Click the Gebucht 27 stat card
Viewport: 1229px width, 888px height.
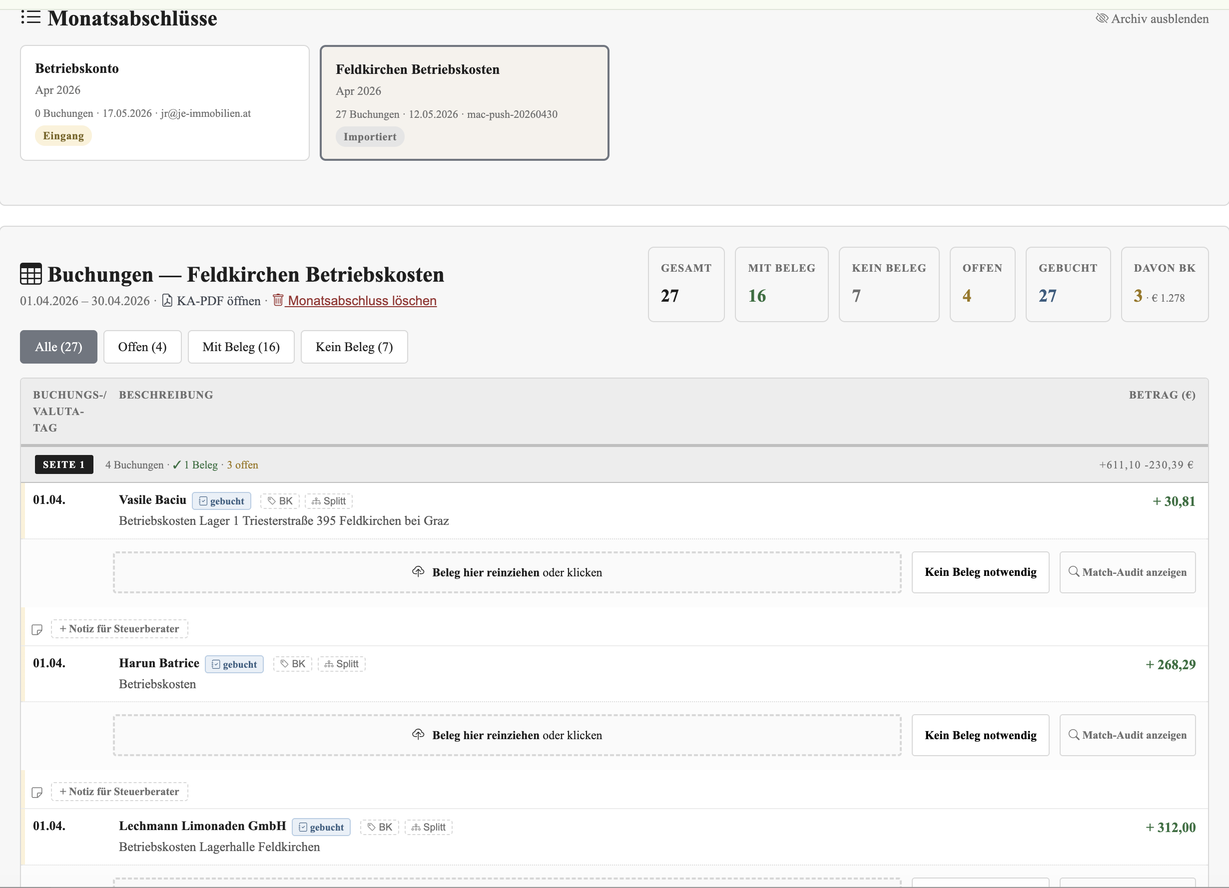[x=1068, y=285]
